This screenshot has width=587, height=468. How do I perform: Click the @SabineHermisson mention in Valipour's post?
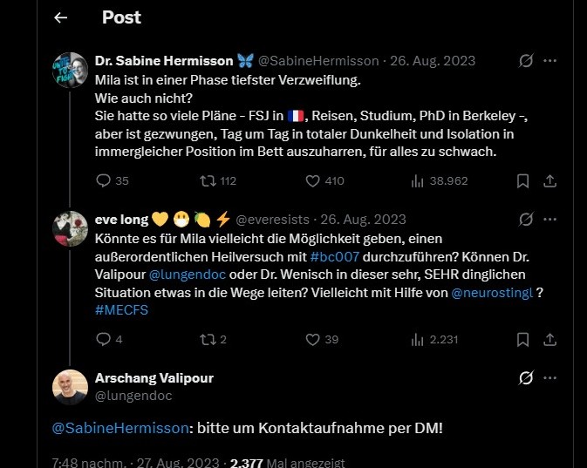click(x=119, y=428)
